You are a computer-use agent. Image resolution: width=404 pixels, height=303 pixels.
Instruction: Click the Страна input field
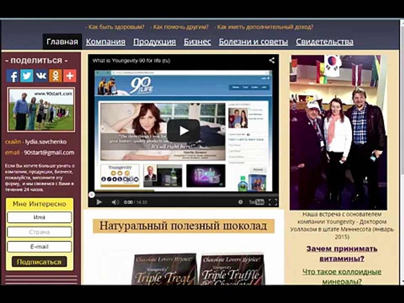40,232
